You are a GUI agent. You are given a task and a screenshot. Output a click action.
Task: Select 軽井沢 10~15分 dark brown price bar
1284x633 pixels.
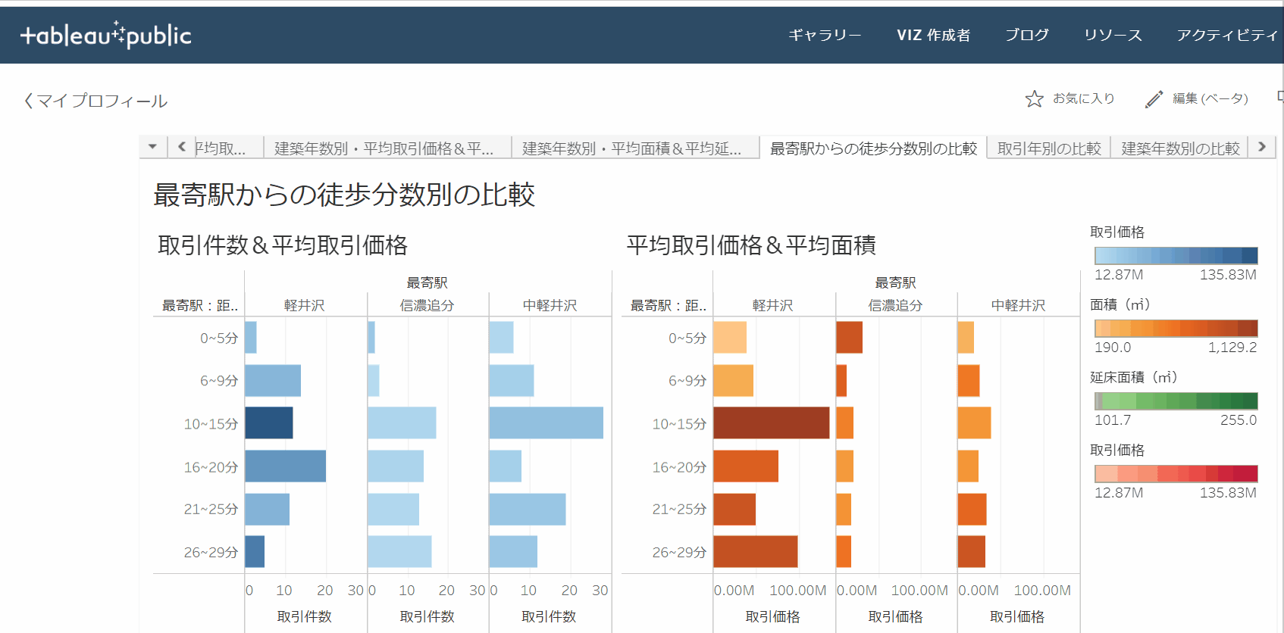[x=772, y=423]
